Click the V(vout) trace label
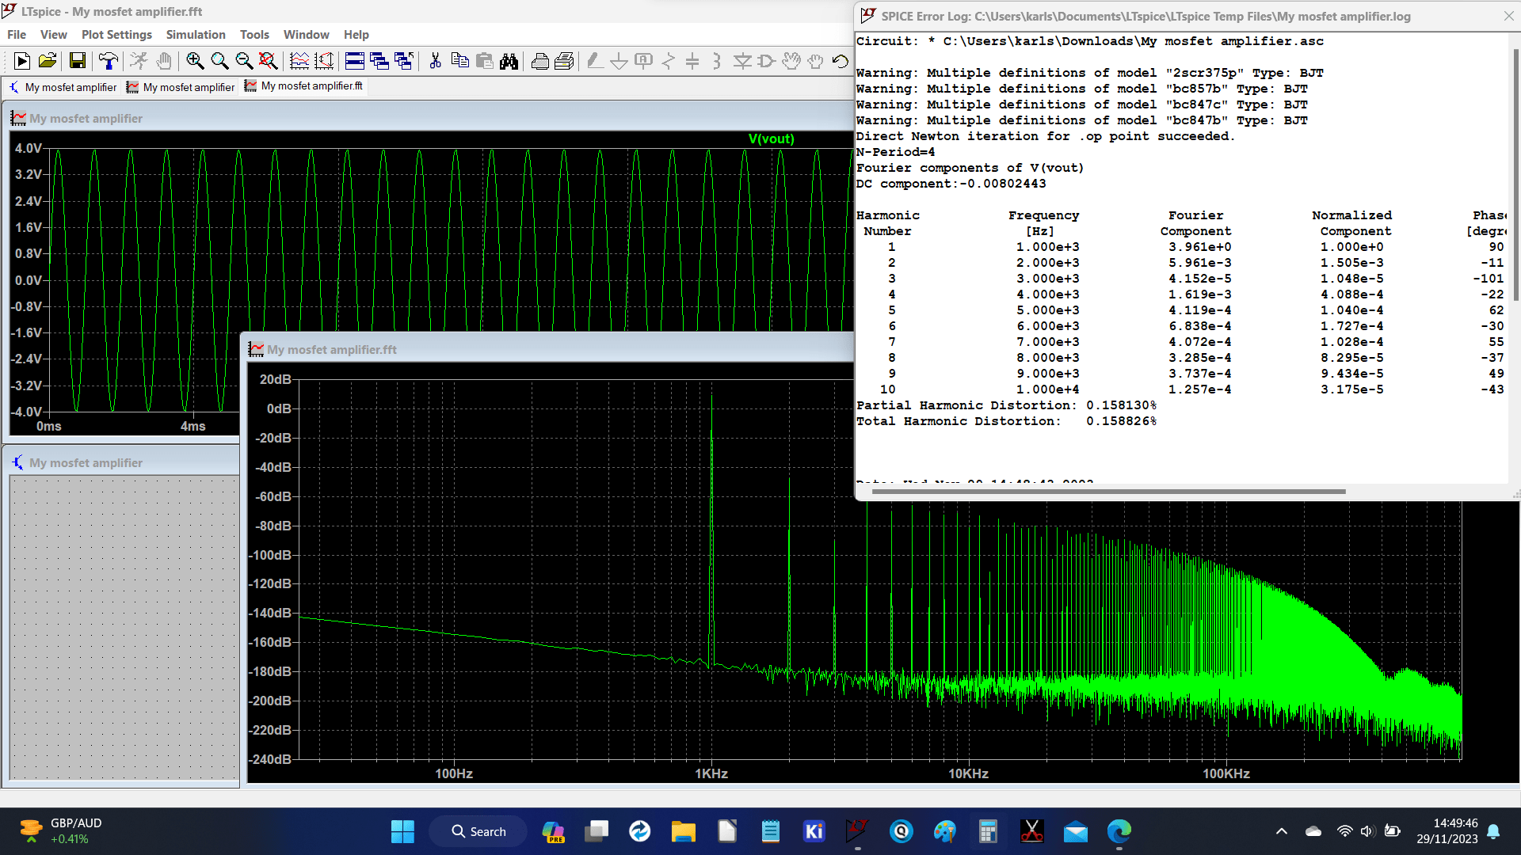This screenshot has width=1521, height=855. pos(771,139)
